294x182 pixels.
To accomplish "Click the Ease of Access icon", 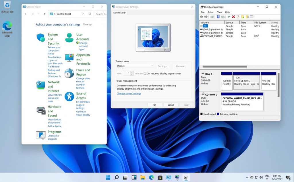I will (x=69, y=97).
